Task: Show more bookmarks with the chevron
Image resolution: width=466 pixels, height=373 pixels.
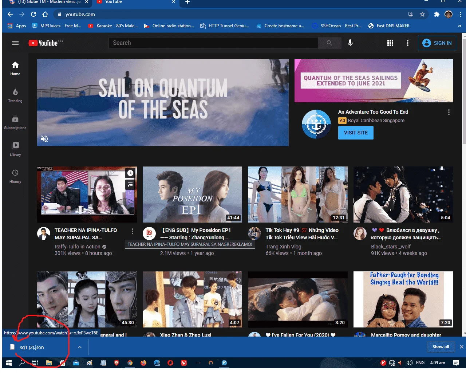Action: pos(460,26)
